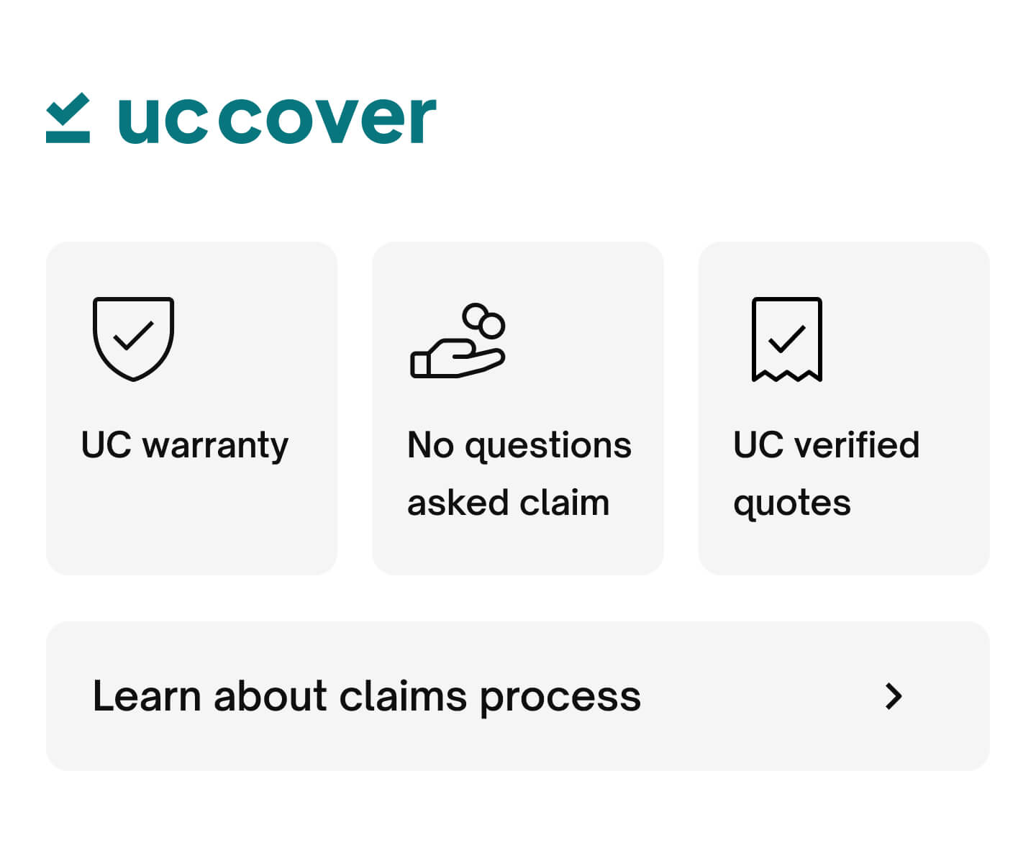The width and height of the screenshot is (1036, 863).
Task: Click the checkmark inside the shield
Action: [x=133, y=335]
